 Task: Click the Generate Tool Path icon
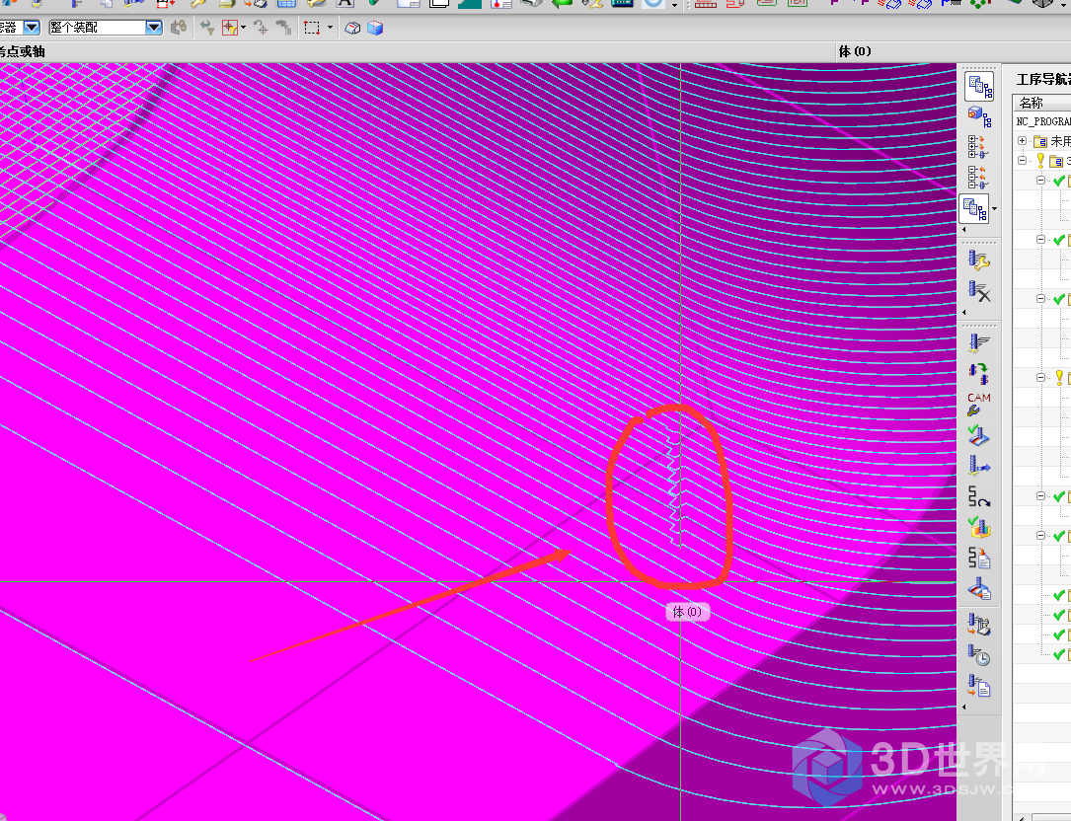pyautogui.click(x=979, y=342)
